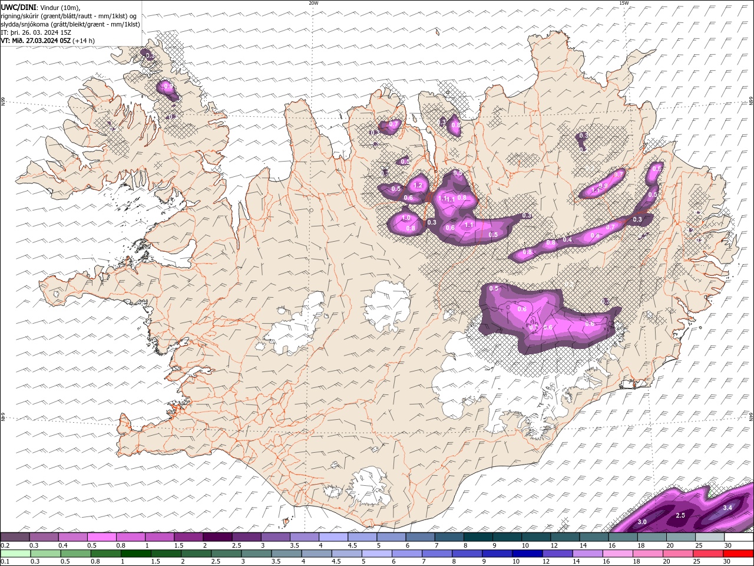Click the violet 12 swatch on lower scale

pos(557,554)
